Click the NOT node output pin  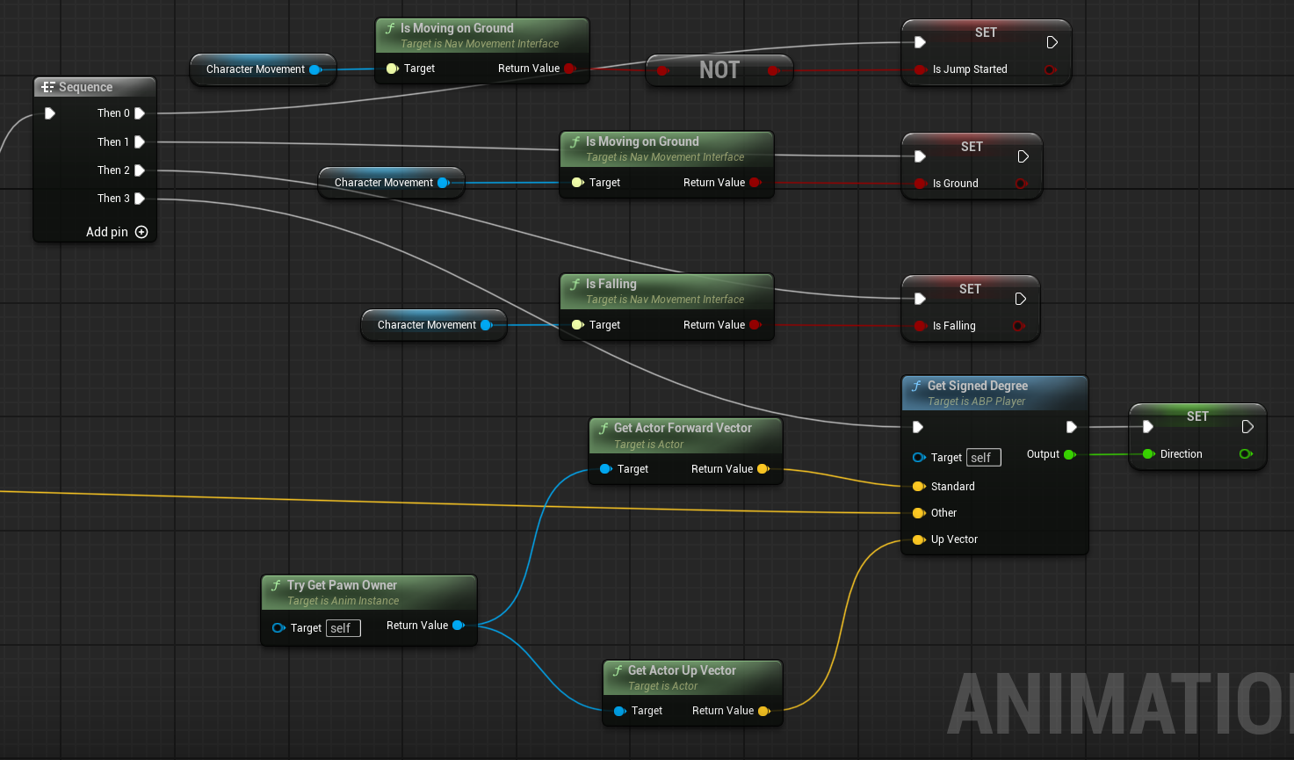pyautogui.click(x=773, y=70)
